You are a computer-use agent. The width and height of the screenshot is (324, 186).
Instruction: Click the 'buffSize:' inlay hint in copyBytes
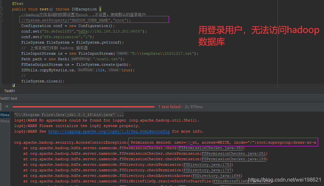pos(86,70)
